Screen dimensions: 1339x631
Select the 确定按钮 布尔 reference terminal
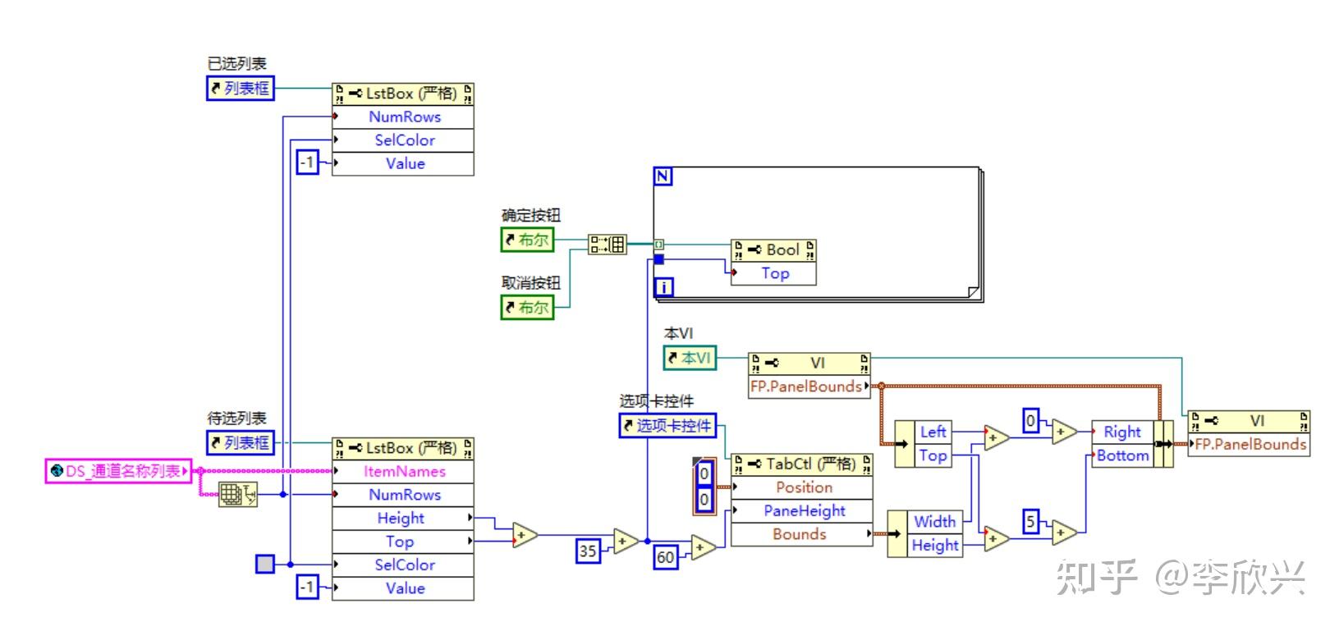[x=528, y=240]
